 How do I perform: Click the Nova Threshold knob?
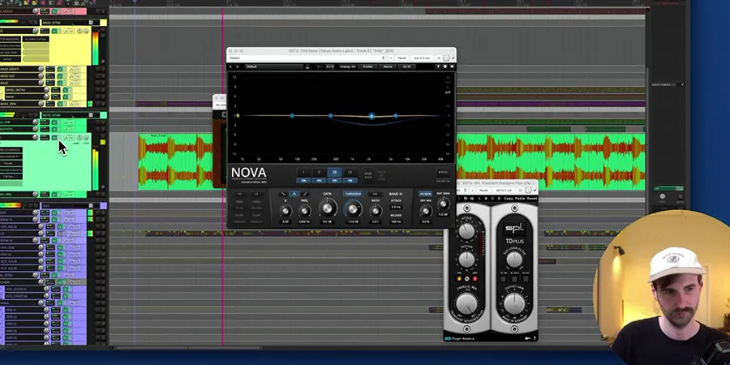coord(353,209)
